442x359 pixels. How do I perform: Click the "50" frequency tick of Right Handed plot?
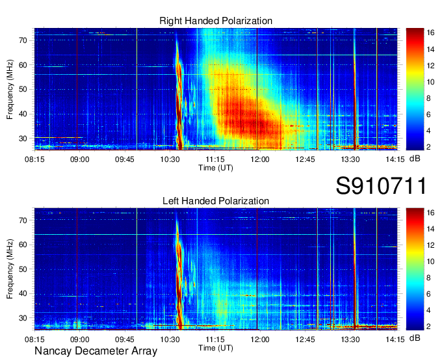[23, 89]
